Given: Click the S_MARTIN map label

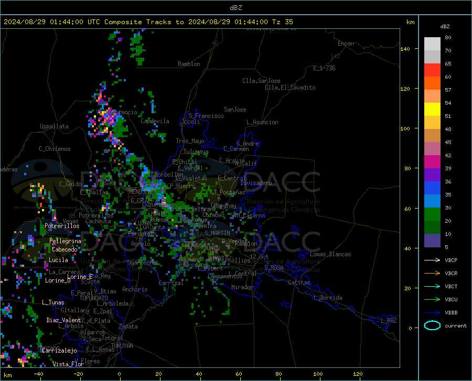Looking at the screenshot, I should pos(217,233).
